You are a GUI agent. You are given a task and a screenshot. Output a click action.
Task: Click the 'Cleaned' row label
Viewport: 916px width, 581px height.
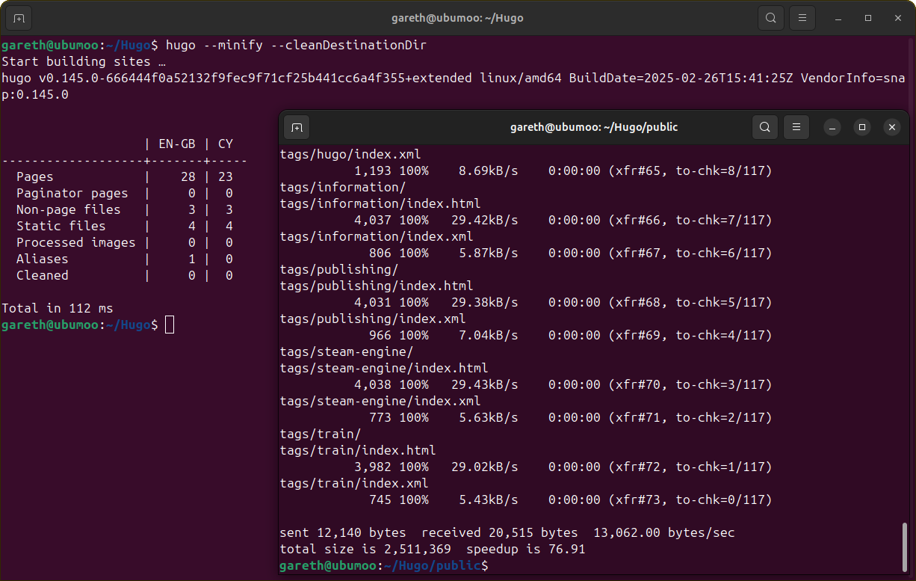[43, 275]
